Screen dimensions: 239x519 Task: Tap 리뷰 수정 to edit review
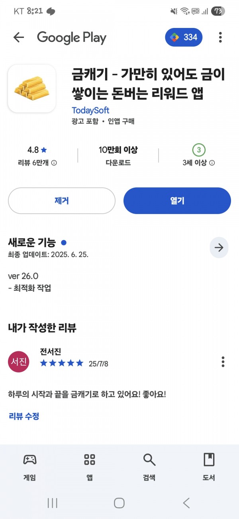pos(24,416)
